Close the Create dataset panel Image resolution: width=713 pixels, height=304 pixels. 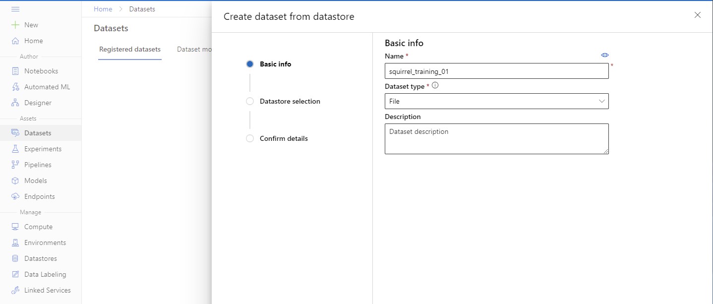[698, 15]
